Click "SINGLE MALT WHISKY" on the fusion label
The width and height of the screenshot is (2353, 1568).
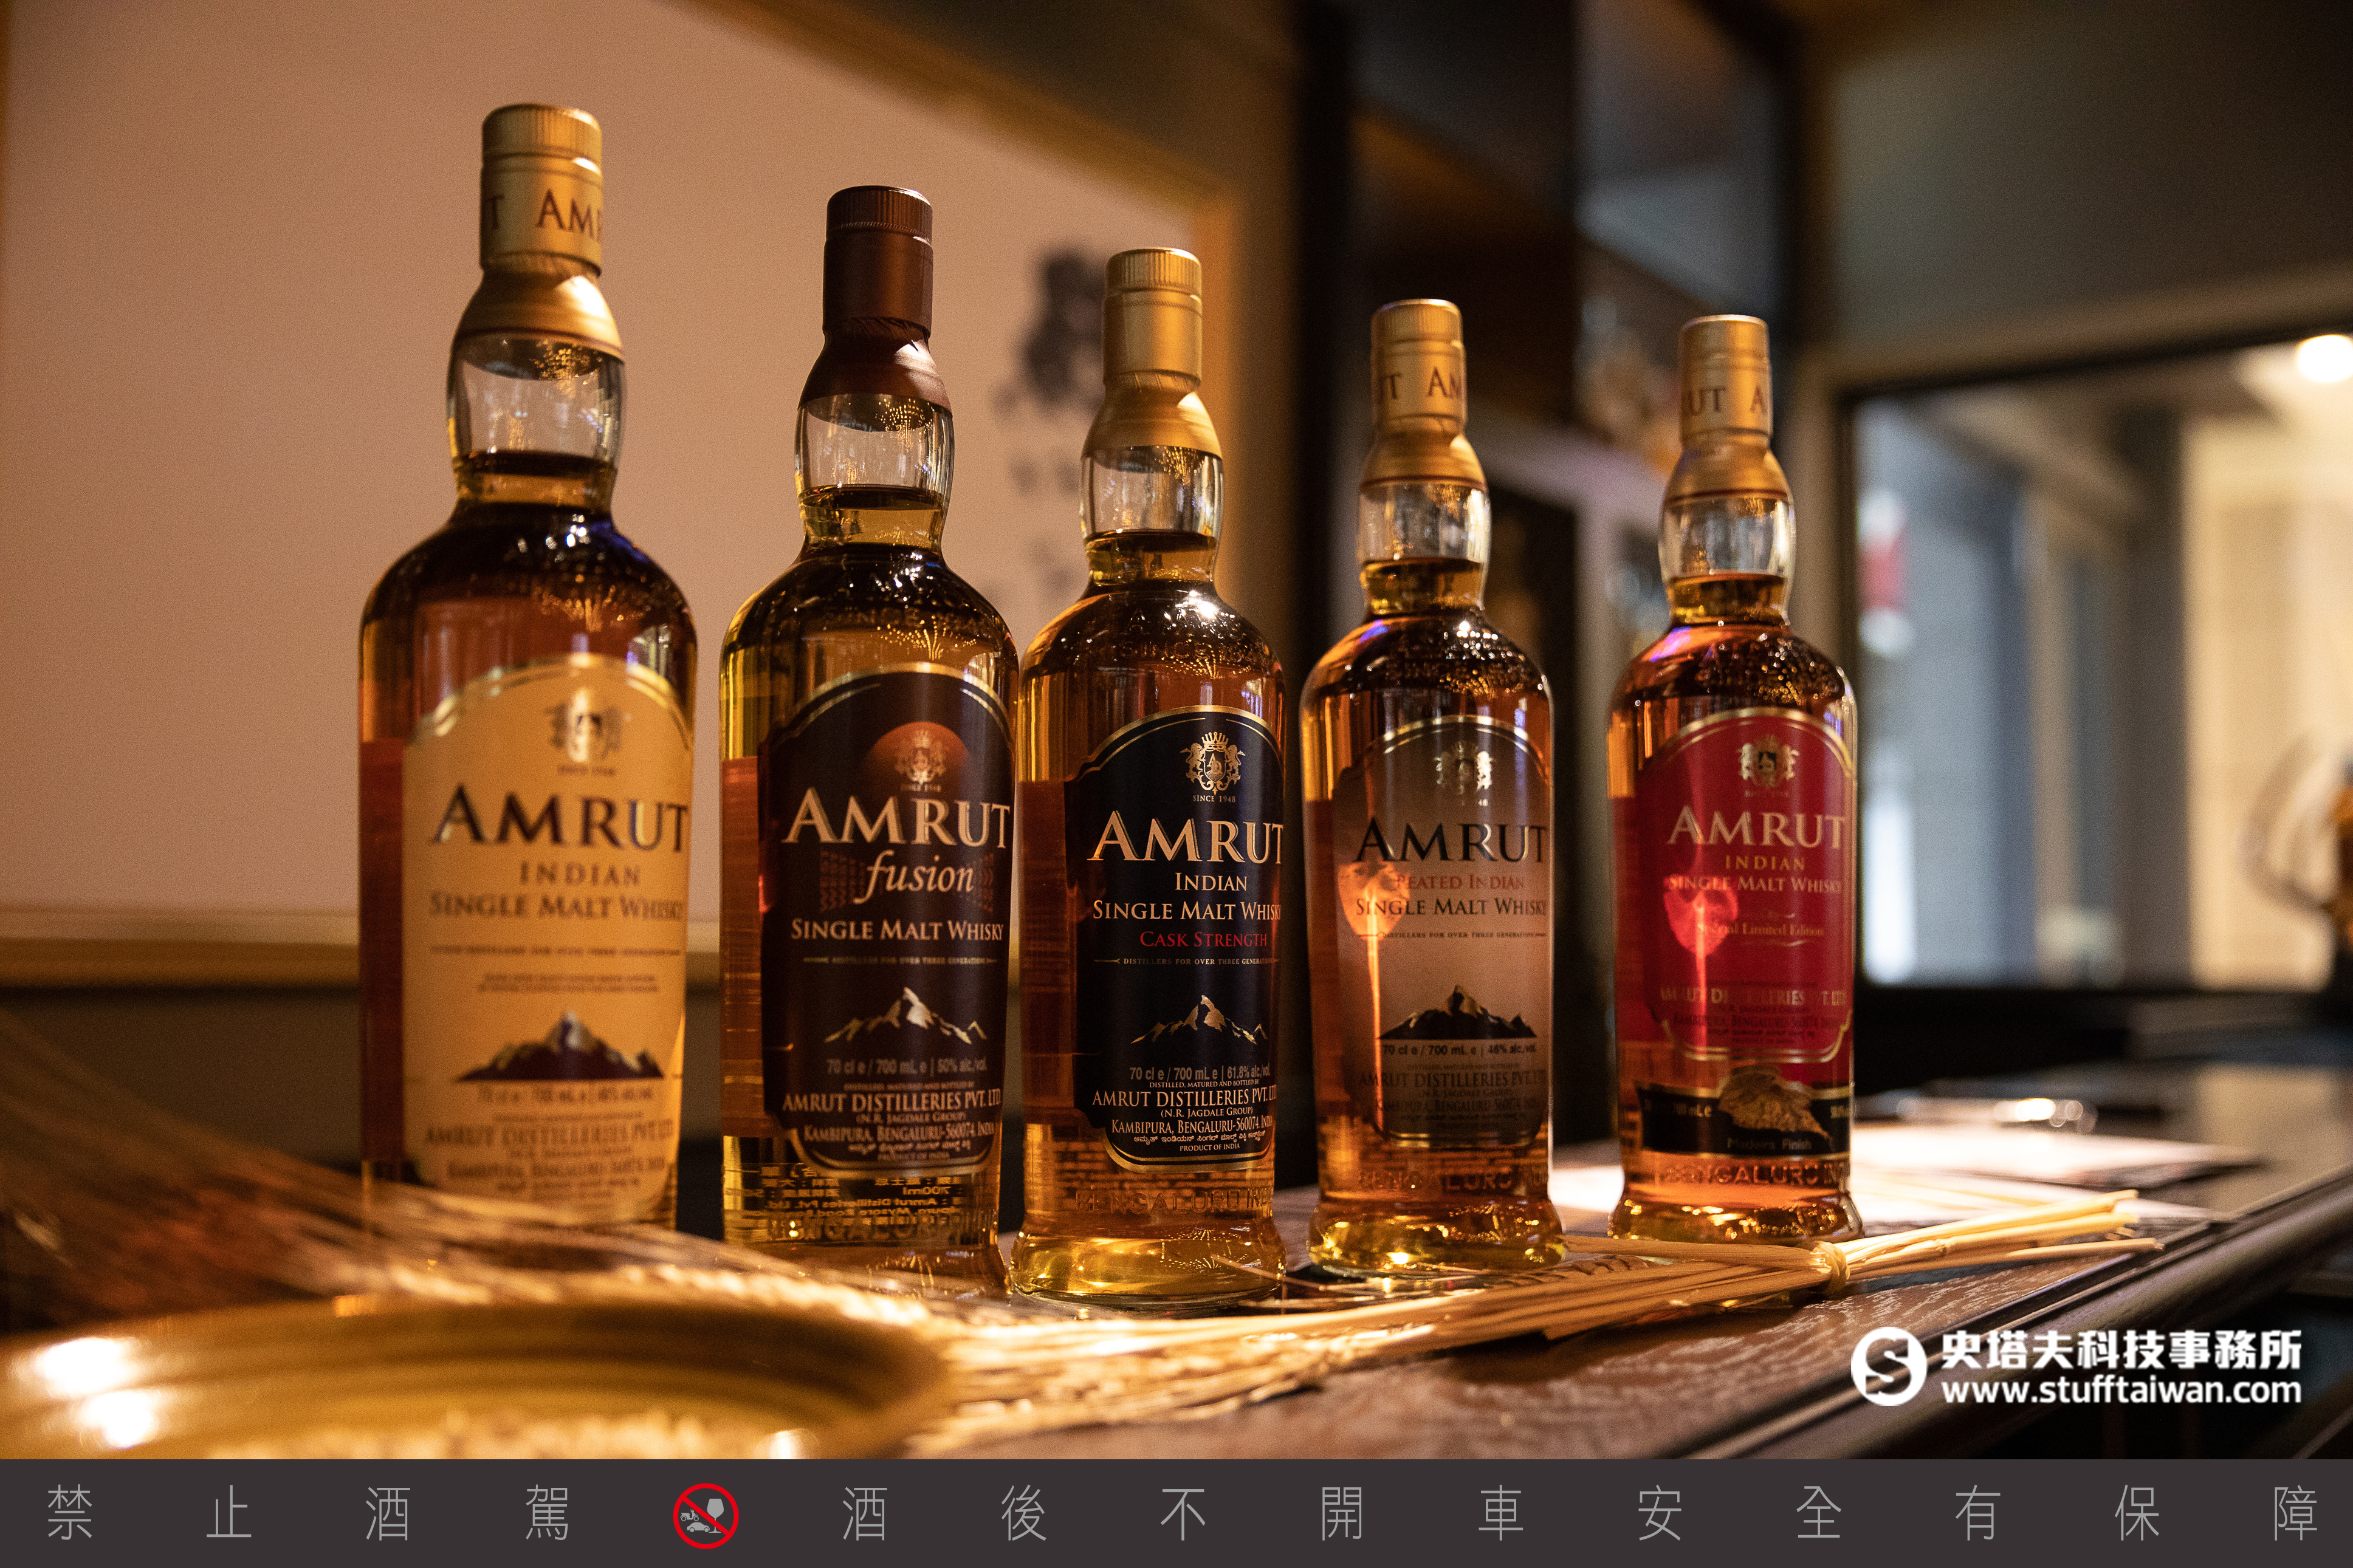[x=897, y=930]
